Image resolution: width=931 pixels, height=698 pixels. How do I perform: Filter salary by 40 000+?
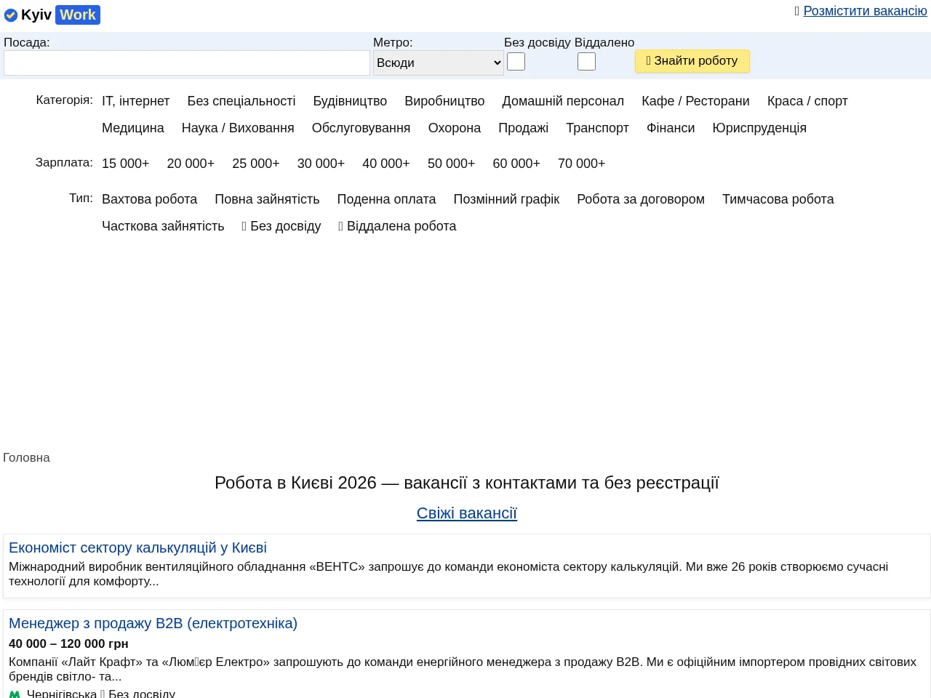(x=386, y=164)
